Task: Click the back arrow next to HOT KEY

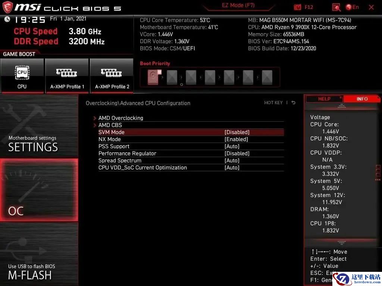Action: (x=294, y=103)
